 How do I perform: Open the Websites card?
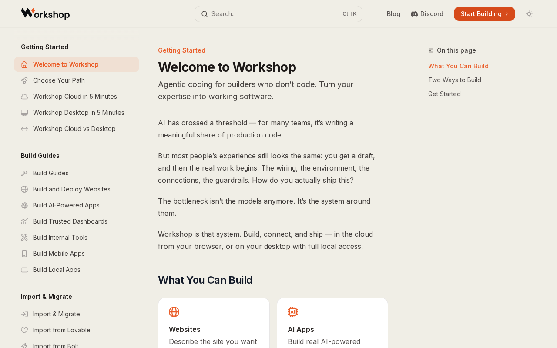point(214,323)
